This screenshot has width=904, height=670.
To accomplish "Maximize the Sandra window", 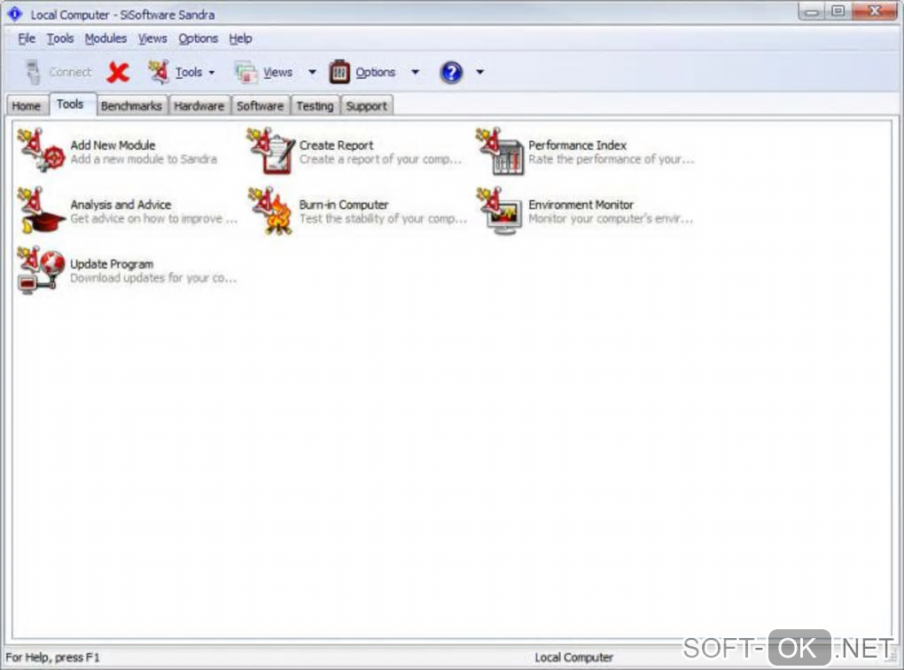I will point(838,11).
